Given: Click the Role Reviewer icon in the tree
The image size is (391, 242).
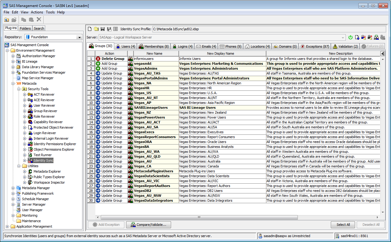Looking at the screenshot, I should coord(30,116).
